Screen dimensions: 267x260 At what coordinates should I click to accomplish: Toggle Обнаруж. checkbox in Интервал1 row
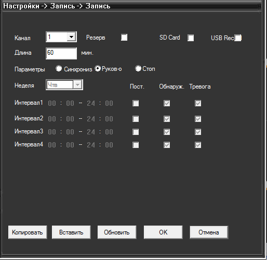167,103
